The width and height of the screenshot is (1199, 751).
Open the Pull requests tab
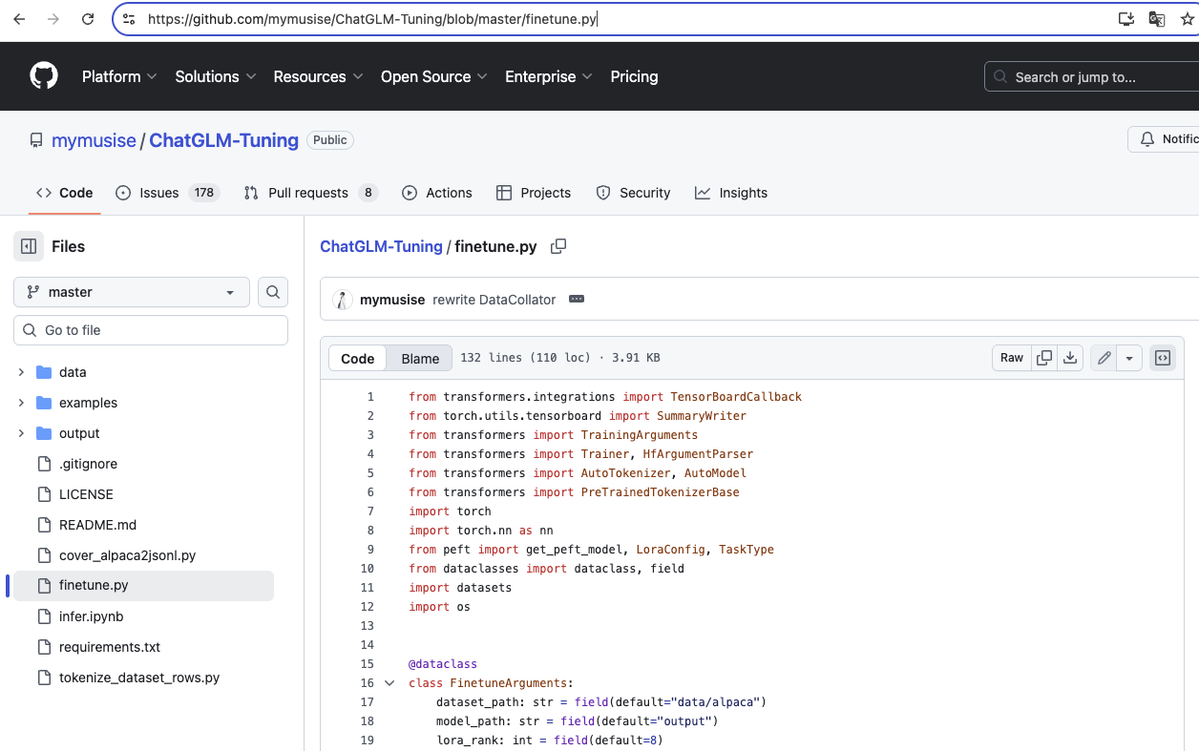311,193
